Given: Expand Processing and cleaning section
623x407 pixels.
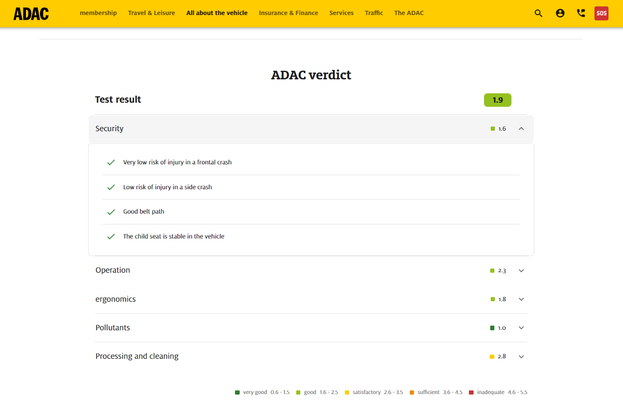Looking at the screenshot, I should point(521,357).
